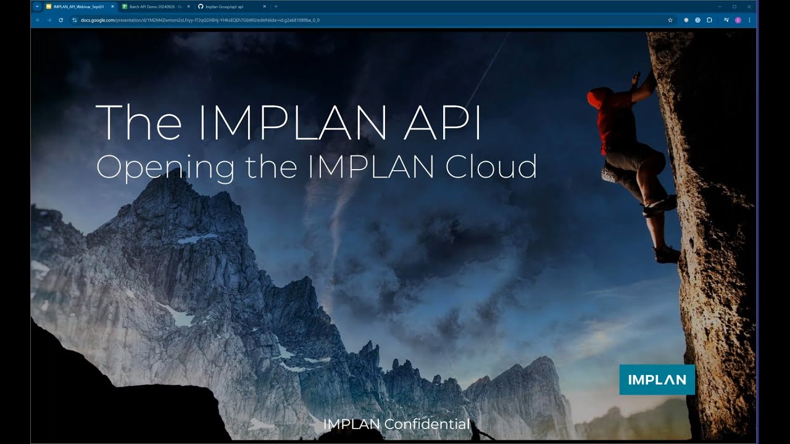Image resolution: width=790 pixels, height=444 pixels.
Task: Close the Implan-Group/api tab
Action: tap(265, 6)
